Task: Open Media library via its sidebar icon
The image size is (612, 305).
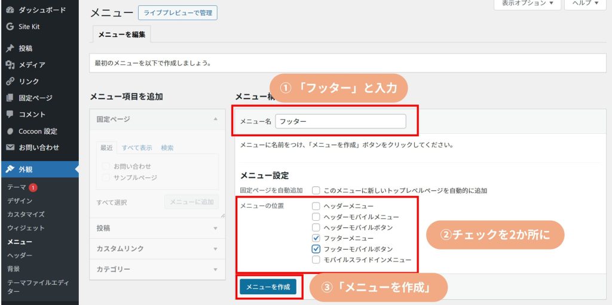Action: point(10,65)
